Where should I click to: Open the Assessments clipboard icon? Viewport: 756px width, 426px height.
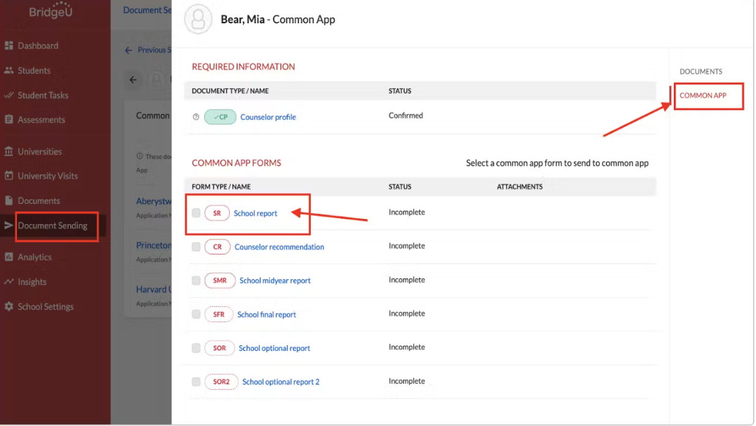pyautogui.click(x=9, y=120)
